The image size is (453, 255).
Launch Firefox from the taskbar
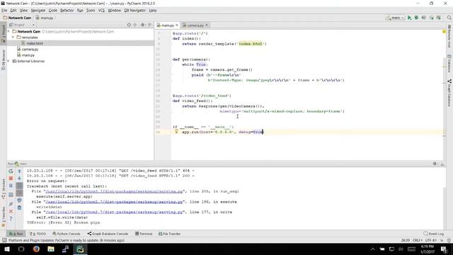pos(36,249)
